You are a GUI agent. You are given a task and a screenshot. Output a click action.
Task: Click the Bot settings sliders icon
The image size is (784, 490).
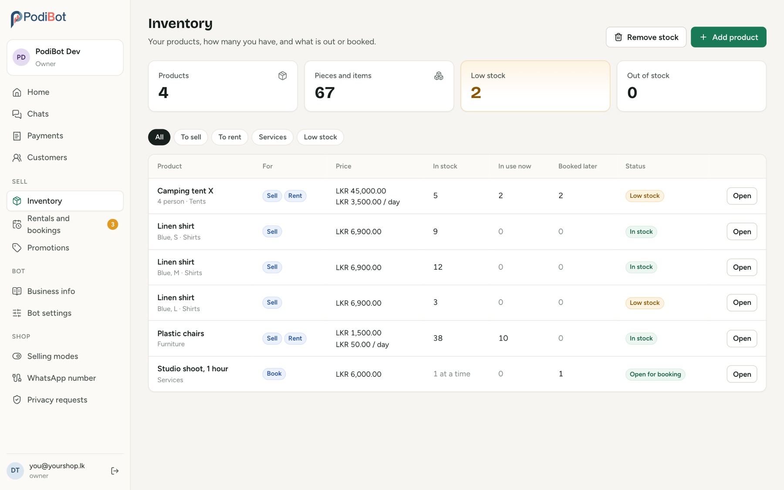coord(17,313)
